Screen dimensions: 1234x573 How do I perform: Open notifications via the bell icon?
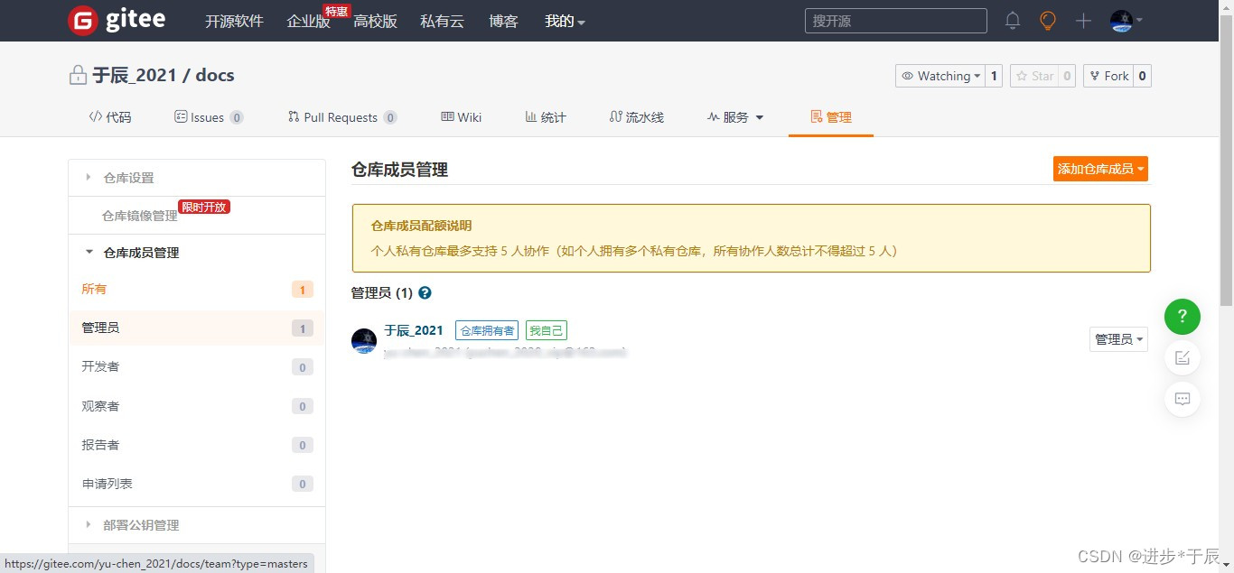1012,20
